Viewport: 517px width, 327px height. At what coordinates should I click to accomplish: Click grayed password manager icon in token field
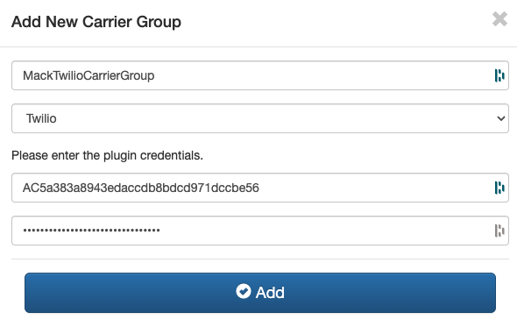(499, 231)
